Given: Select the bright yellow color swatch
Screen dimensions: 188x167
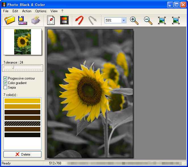Looking at the screenshot, I should [22, 101].
